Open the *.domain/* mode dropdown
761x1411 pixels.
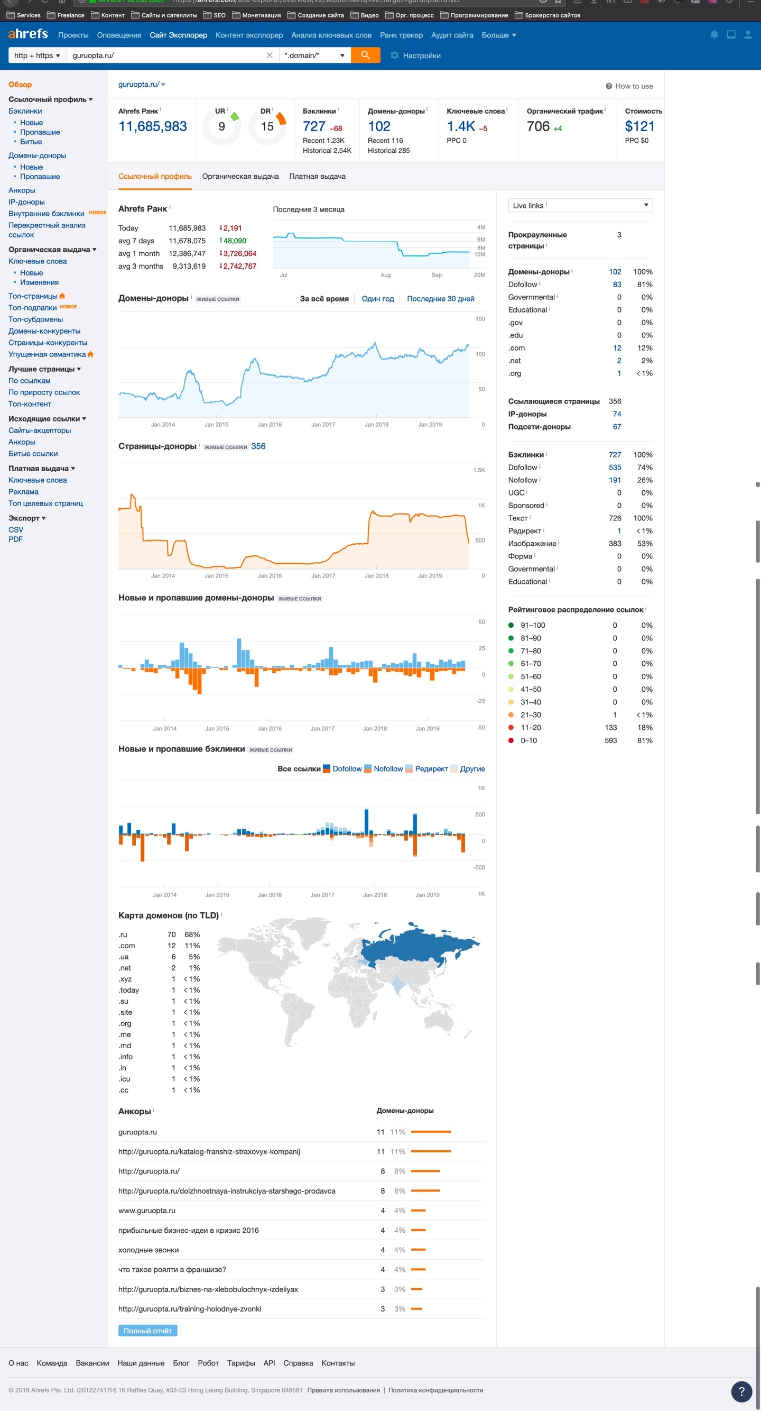click(315, 56)
